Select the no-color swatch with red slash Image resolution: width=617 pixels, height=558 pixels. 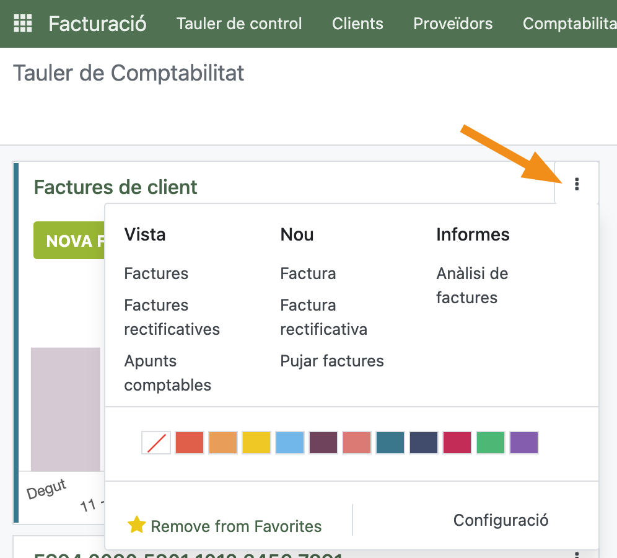pos(156,443)
